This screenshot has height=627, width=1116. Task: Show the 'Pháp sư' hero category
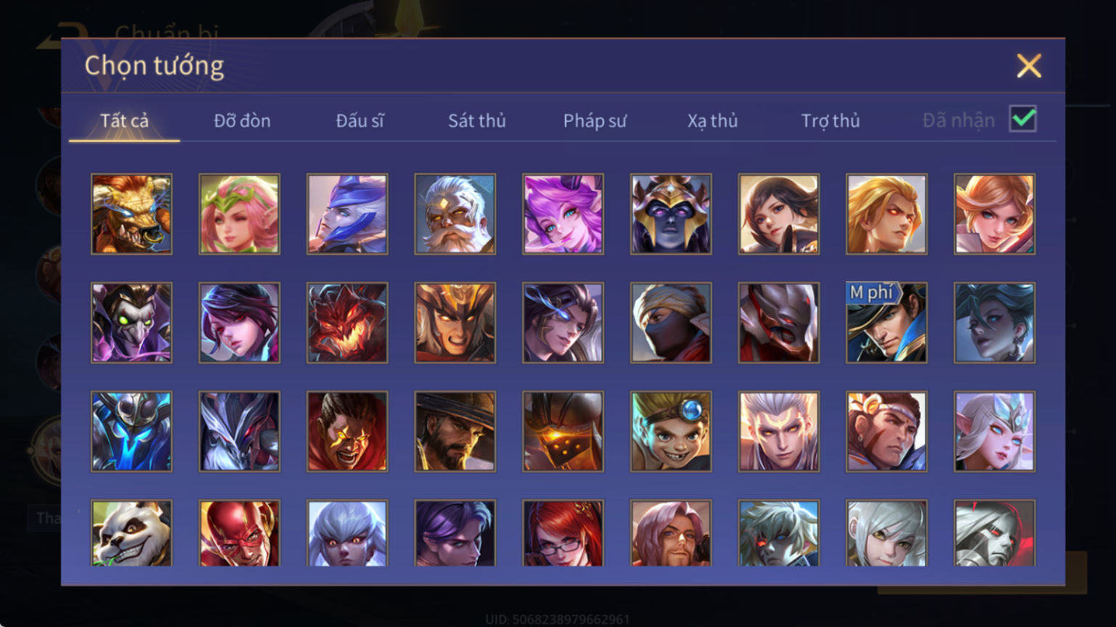pos(595,120)
